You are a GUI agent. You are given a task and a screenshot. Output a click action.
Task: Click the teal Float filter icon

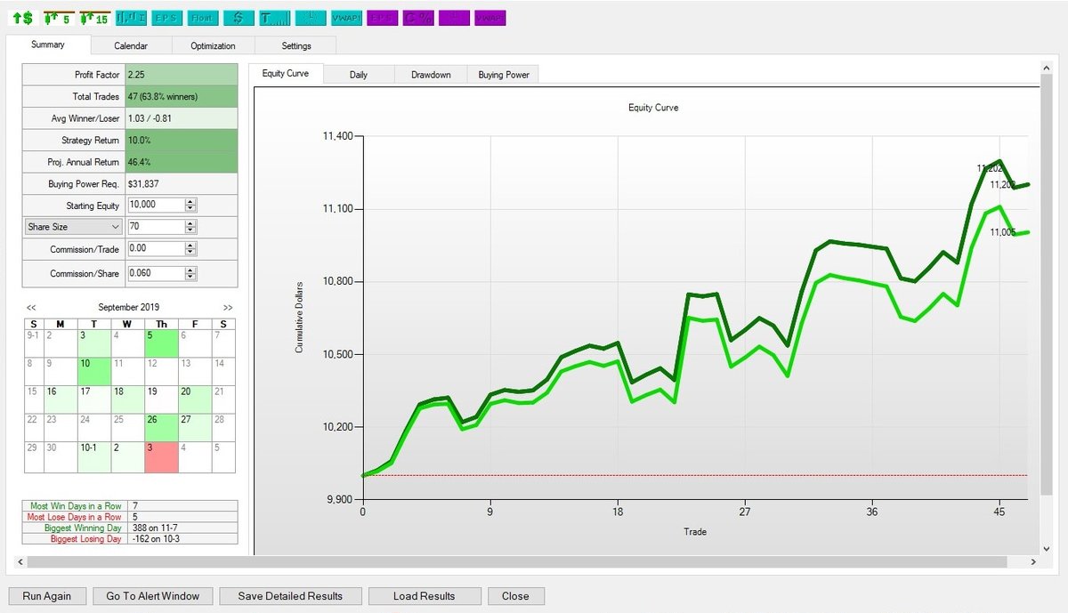point(202,18)
